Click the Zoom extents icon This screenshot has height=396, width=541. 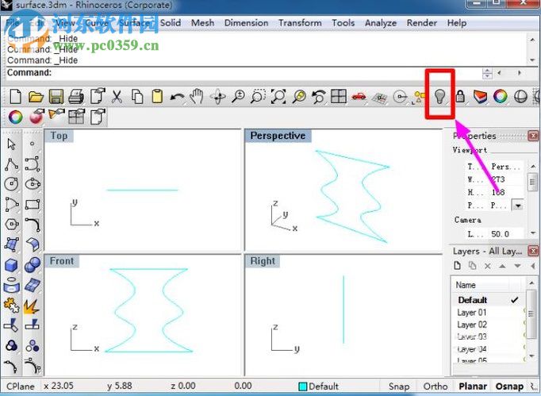(278, 97)
